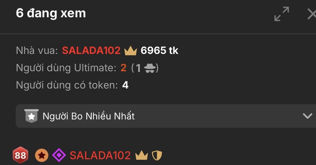The height and width of the screenshot is (165, 316).
Task: Click the star shield badge icon
Action: 31,116
